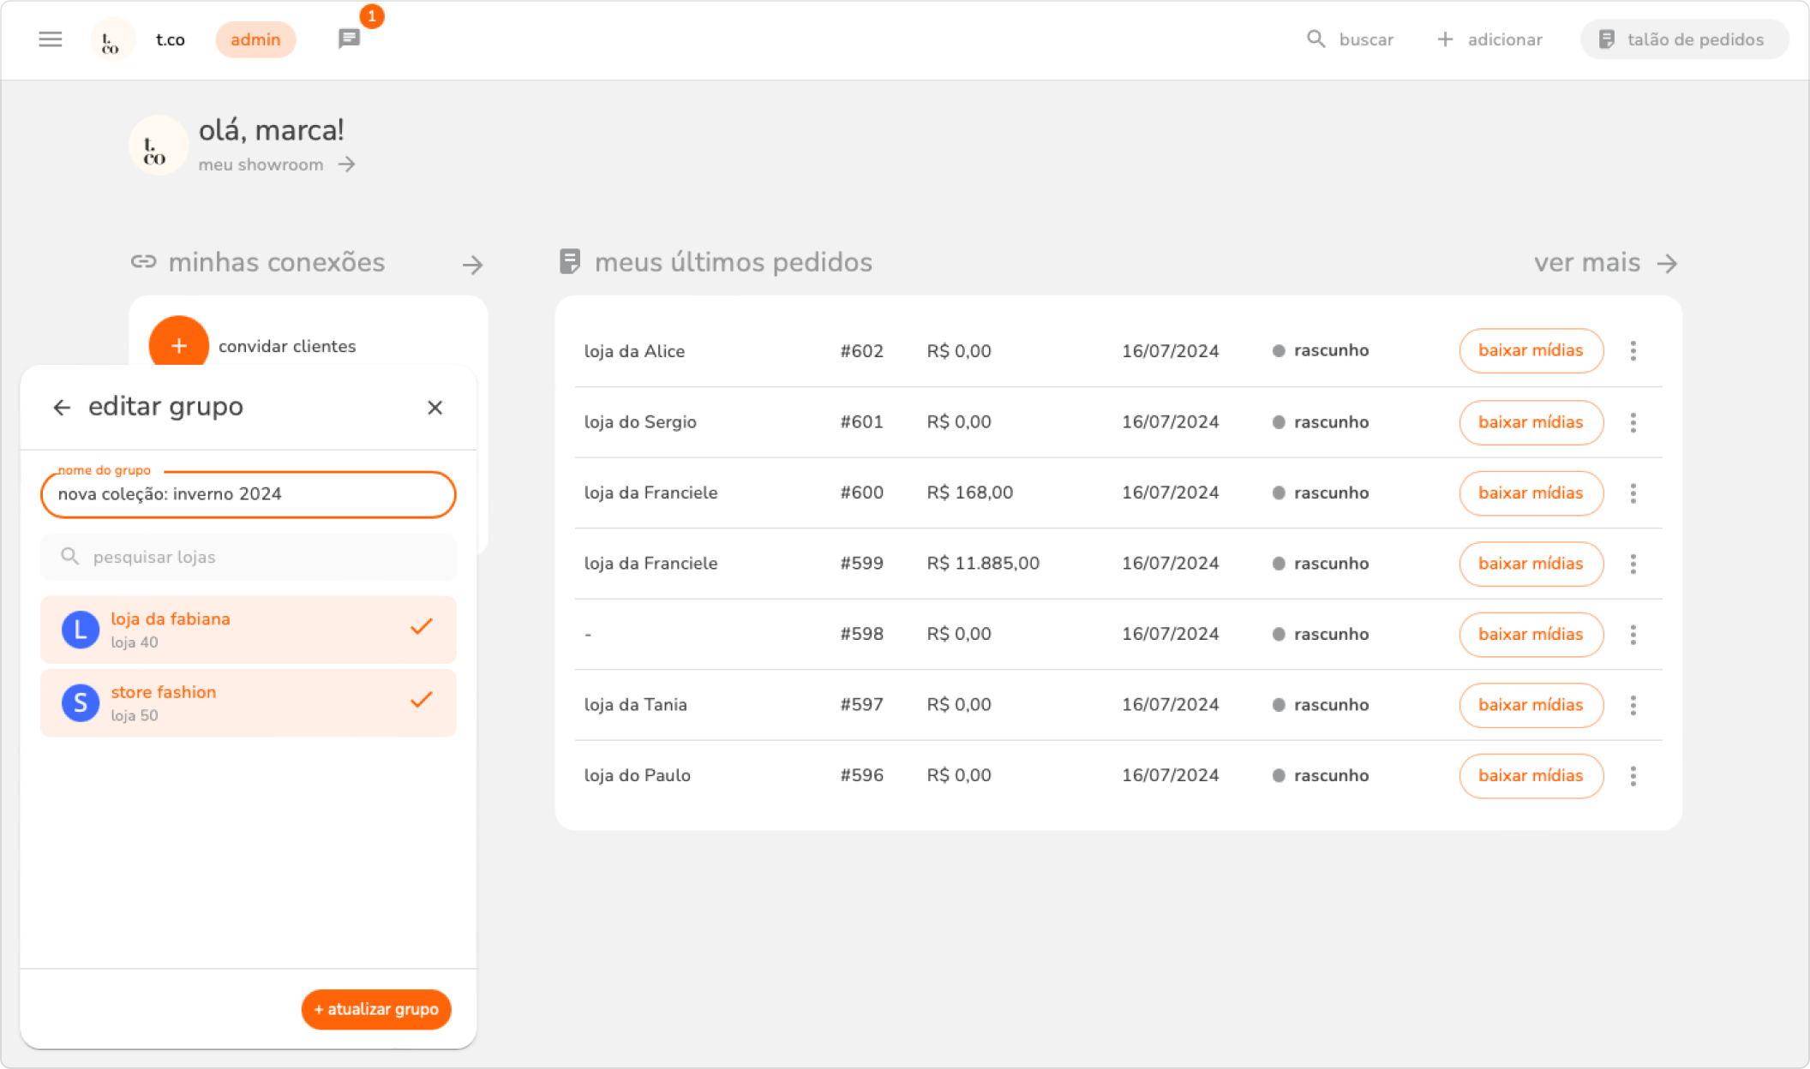Click the orange convidar clientes plus button
Viewport: 1810px width, 1069px height.
178,345
